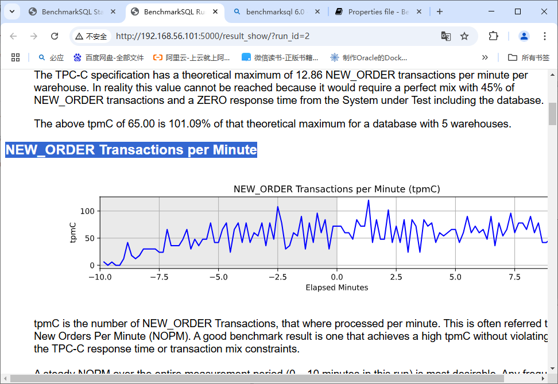
Task: Click the scroll down arrow
Action: 552,369
